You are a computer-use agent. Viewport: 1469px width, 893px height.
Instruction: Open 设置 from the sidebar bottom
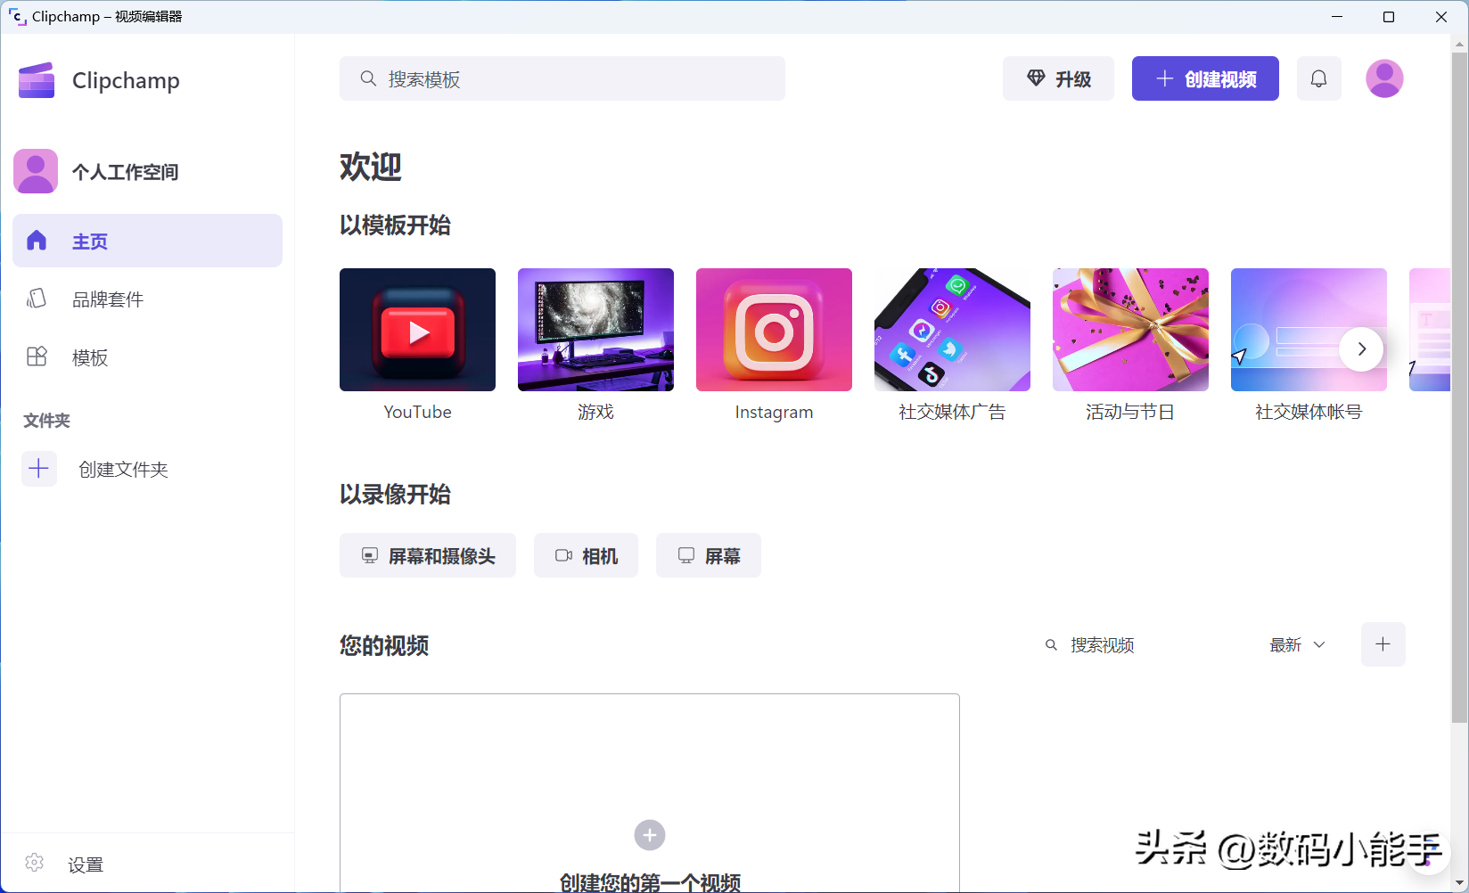coord(85,864)
